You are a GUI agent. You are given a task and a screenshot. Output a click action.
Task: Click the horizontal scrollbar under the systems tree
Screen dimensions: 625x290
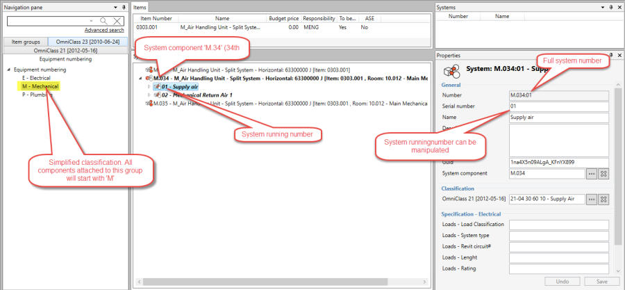click(x=278, y=281)
